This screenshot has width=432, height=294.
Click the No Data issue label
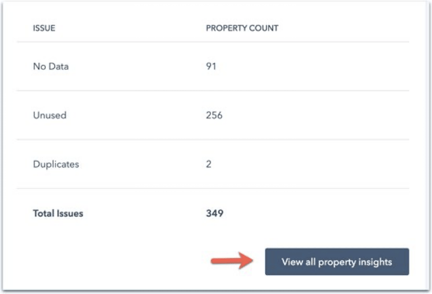click(50, 66)
